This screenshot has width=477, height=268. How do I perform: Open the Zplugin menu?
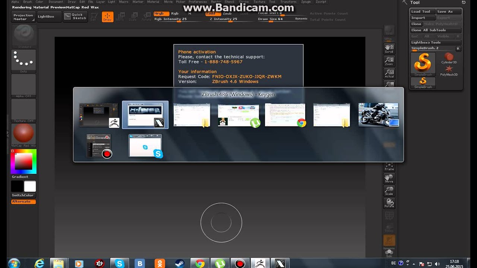(306, 2)
